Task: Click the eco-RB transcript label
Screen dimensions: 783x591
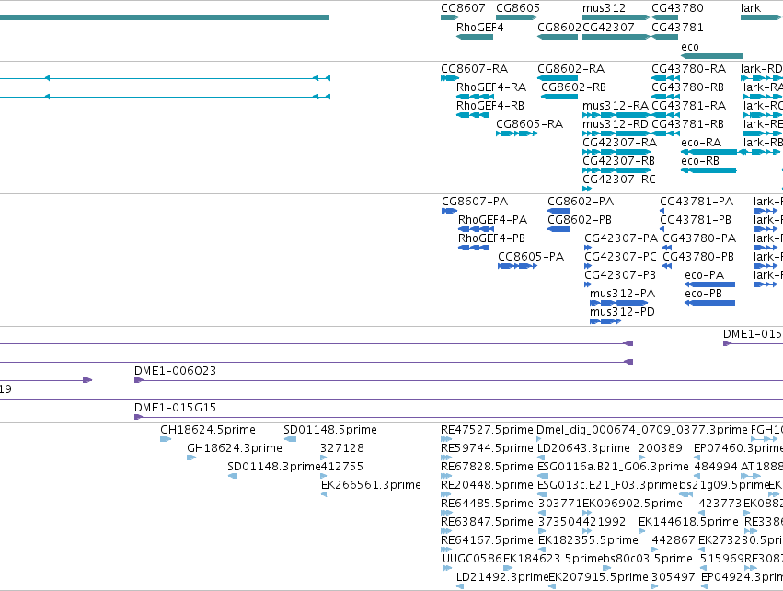Action: click(700, 161)
